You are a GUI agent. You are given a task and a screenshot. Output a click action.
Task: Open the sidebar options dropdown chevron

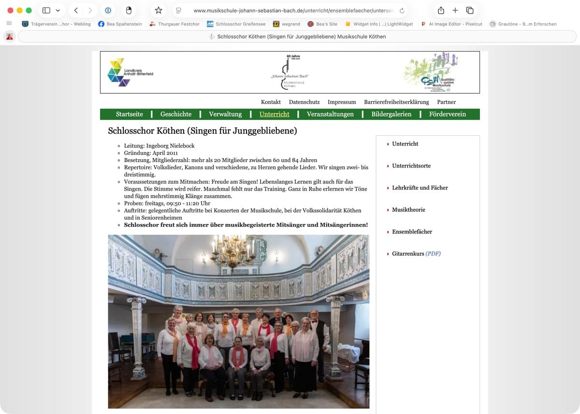[58, 10]
